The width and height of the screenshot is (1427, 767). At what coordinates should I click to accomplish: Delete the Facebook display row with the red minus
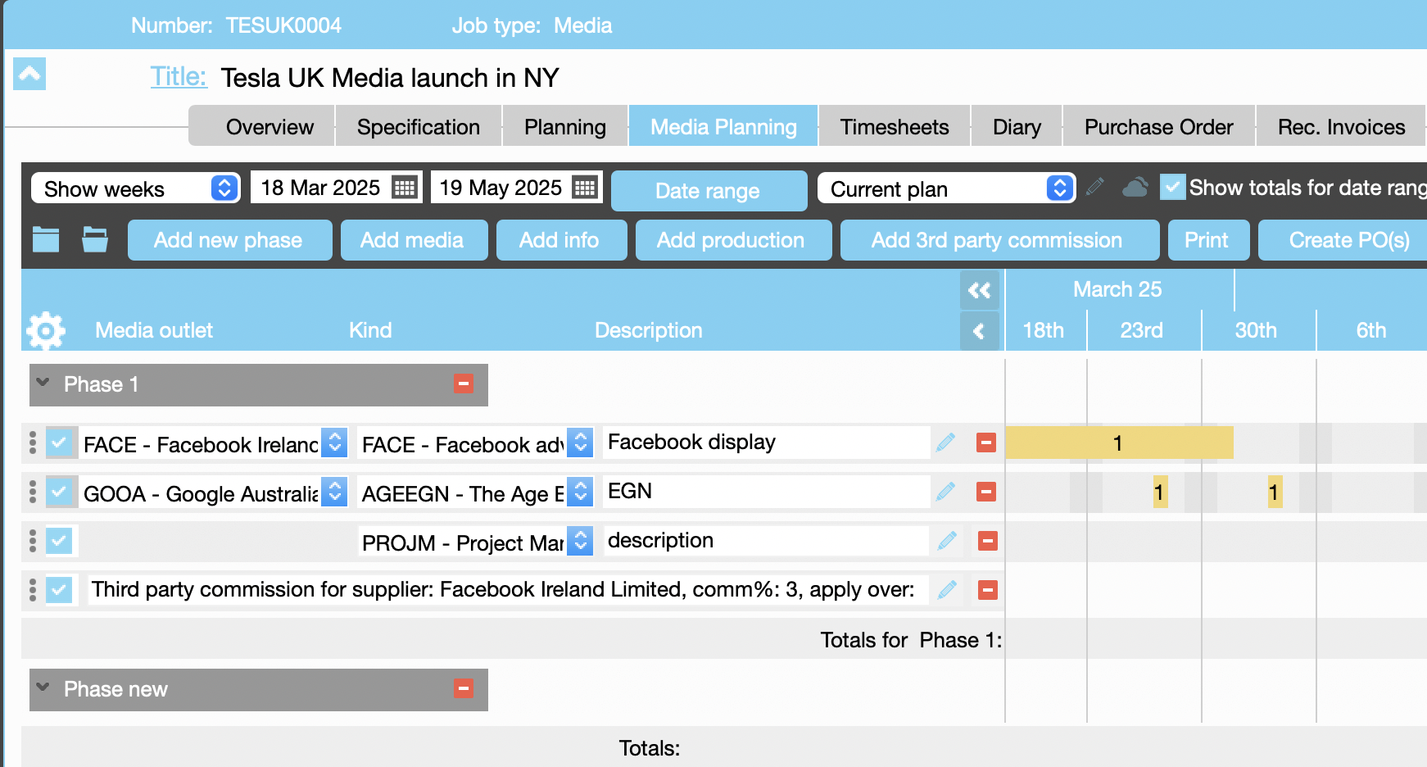click(986, 442)
